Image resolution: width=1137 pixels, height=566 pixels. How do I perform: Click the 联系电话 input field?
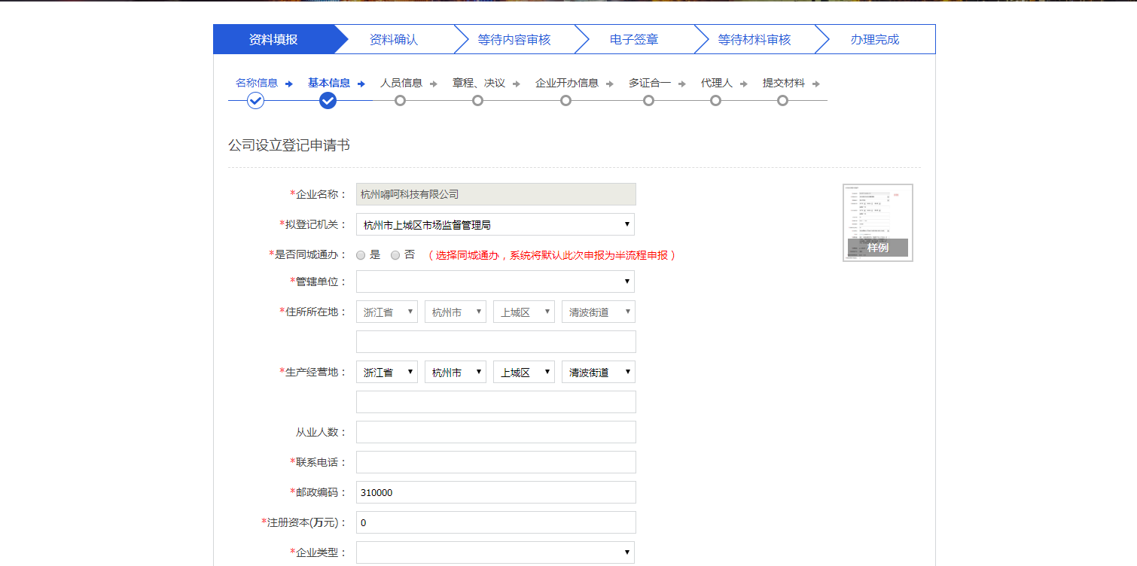[495, 462]
